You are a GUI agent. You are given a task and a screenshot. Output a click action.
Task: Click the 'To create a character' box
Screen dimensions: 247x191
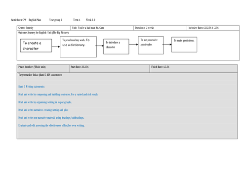[x=36, y=46]
